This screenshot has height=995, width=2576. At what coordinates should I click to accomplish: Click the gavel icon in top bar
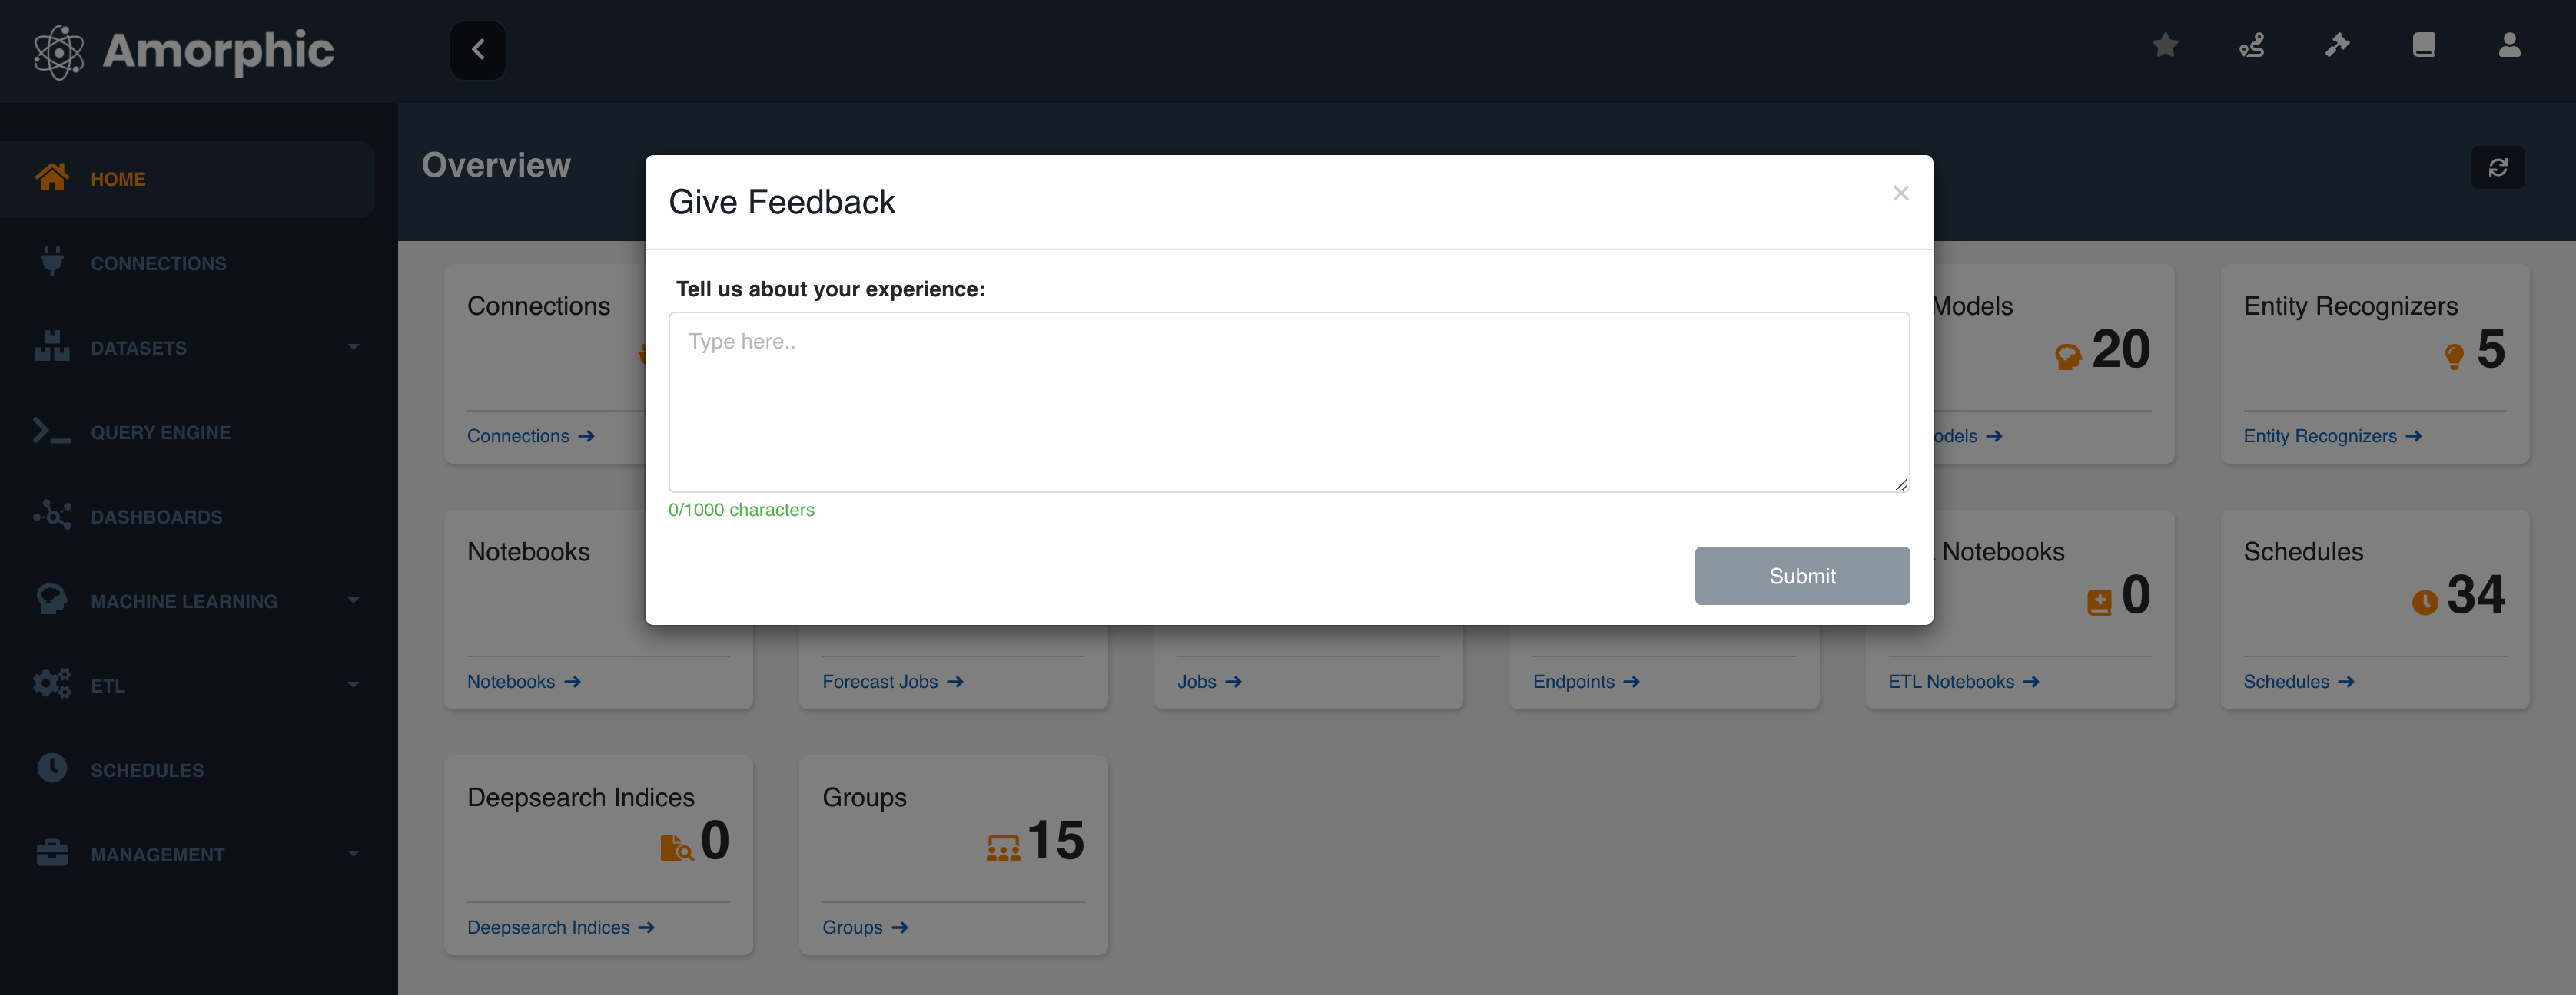[2337, 45]
